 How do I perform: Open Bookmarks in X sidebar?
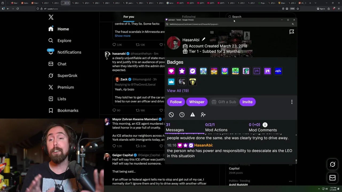coord(63,110)
